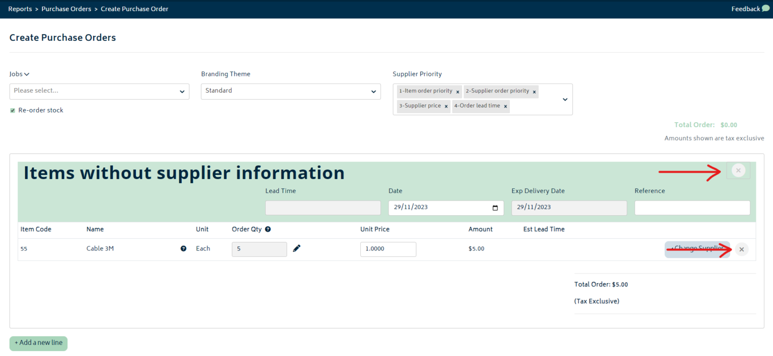Click the Reference input field

pyautogui.click(x=692, y=208)
